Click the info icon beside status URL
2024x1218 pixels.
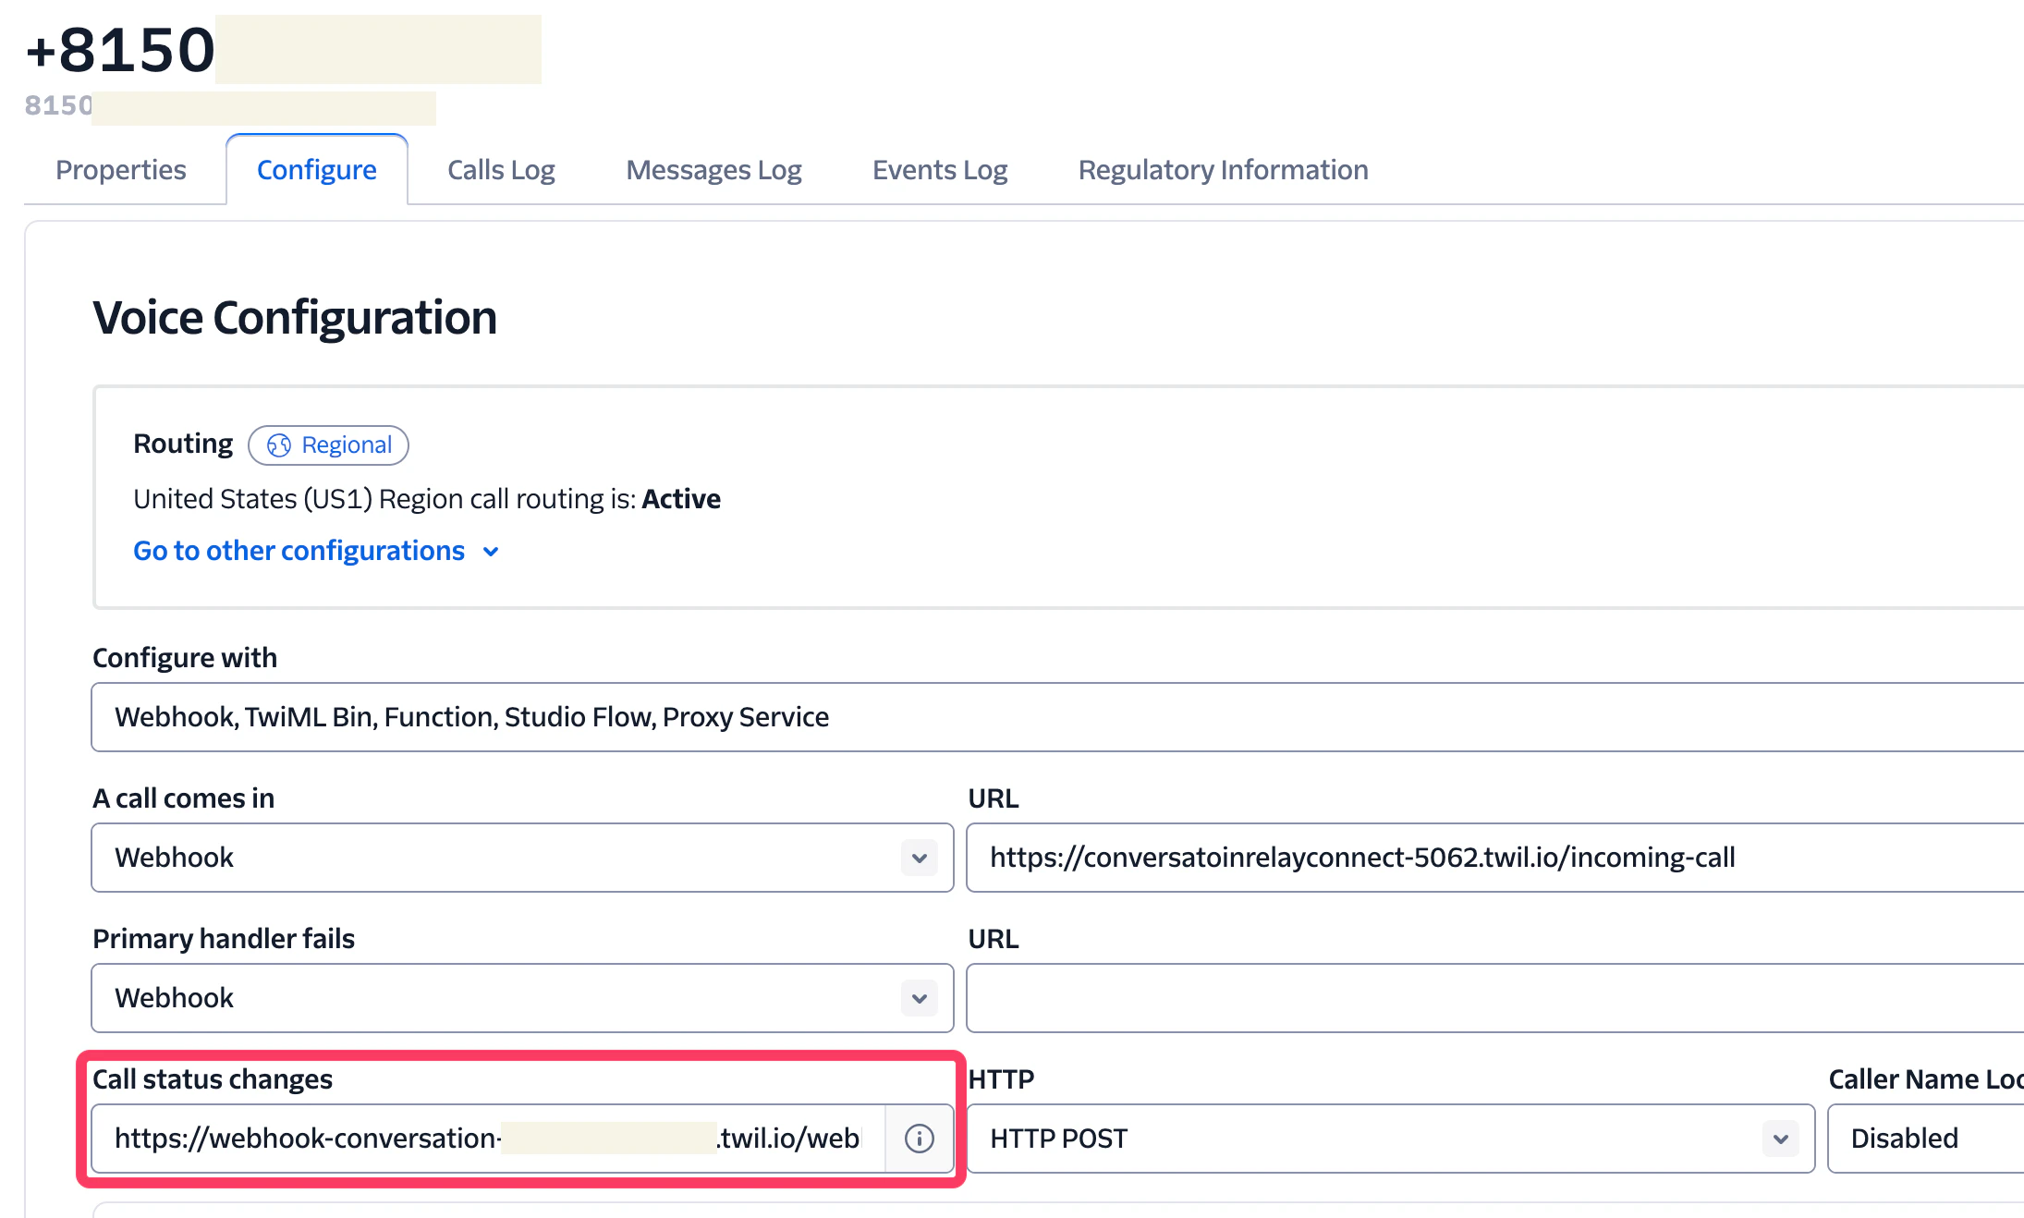pos(919,1139)
